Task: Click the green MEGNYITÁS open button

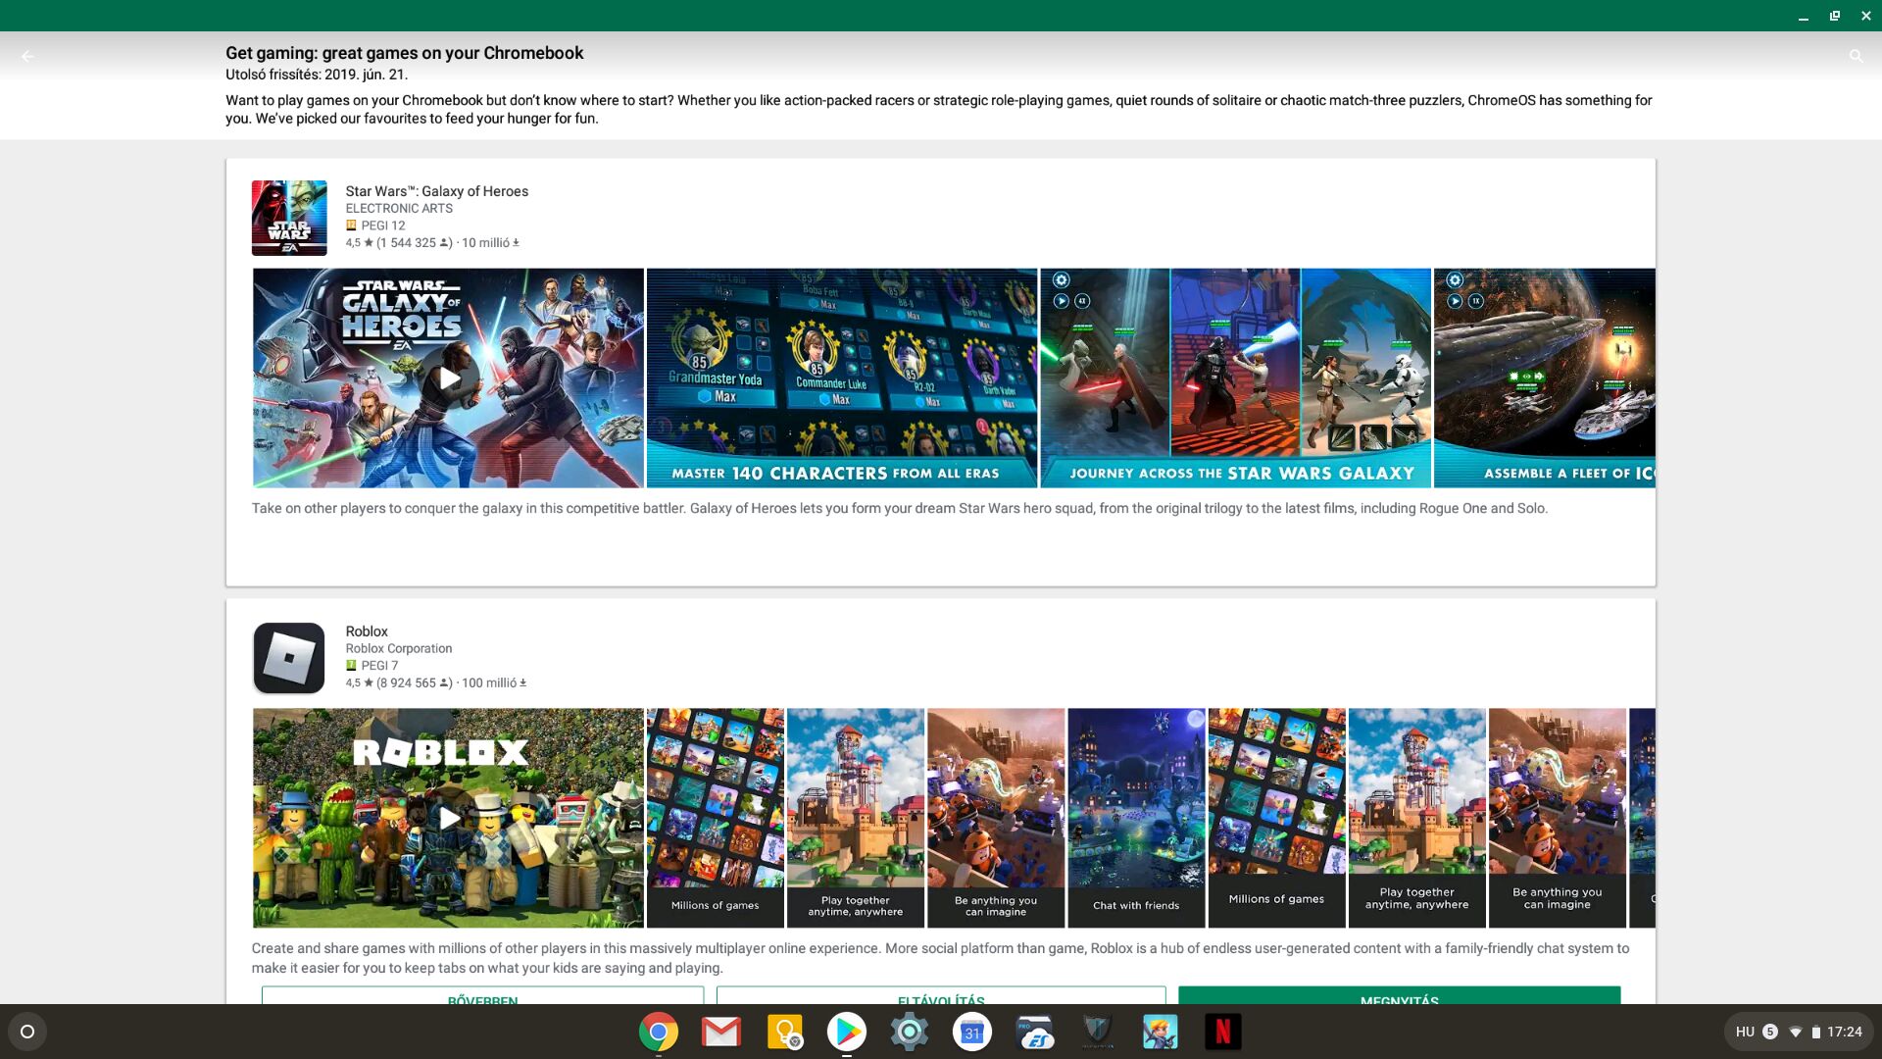Action: tap(1400, 995)
